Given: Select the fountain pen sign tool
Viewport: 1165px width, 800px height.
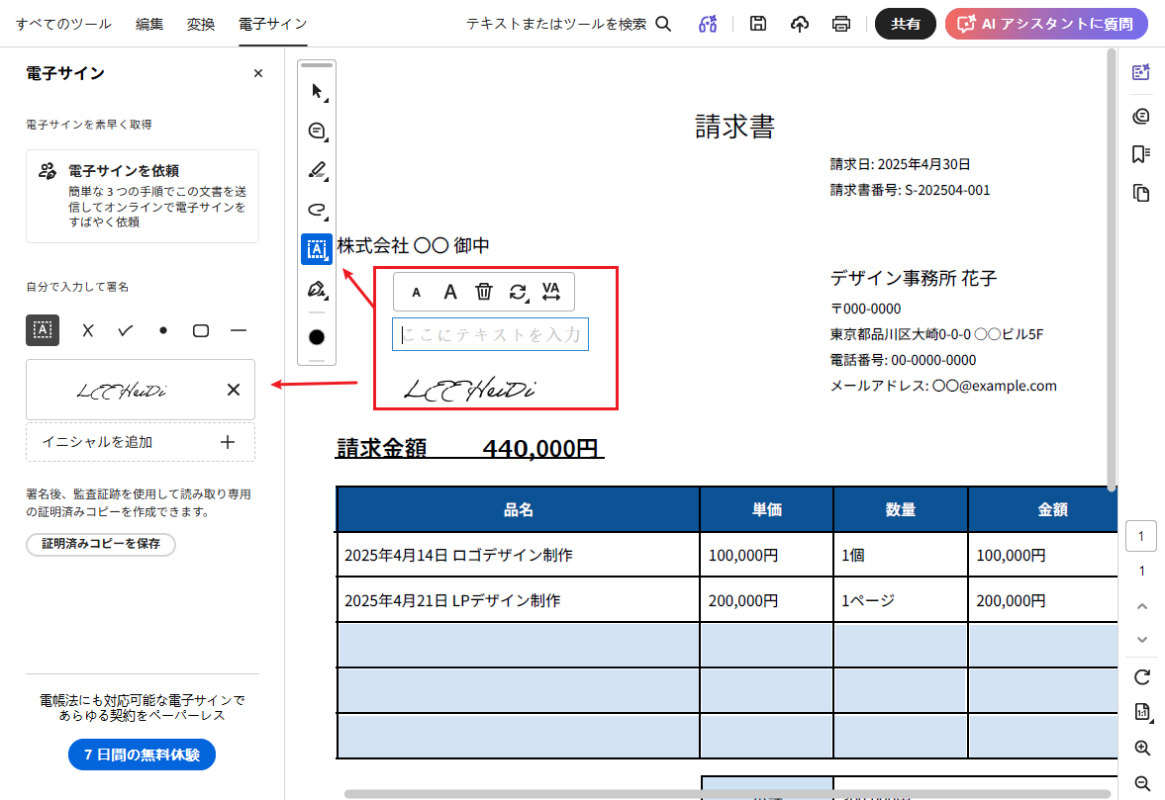Looking at the screenshot, I should pyautogui.click(x=317, y=289).
